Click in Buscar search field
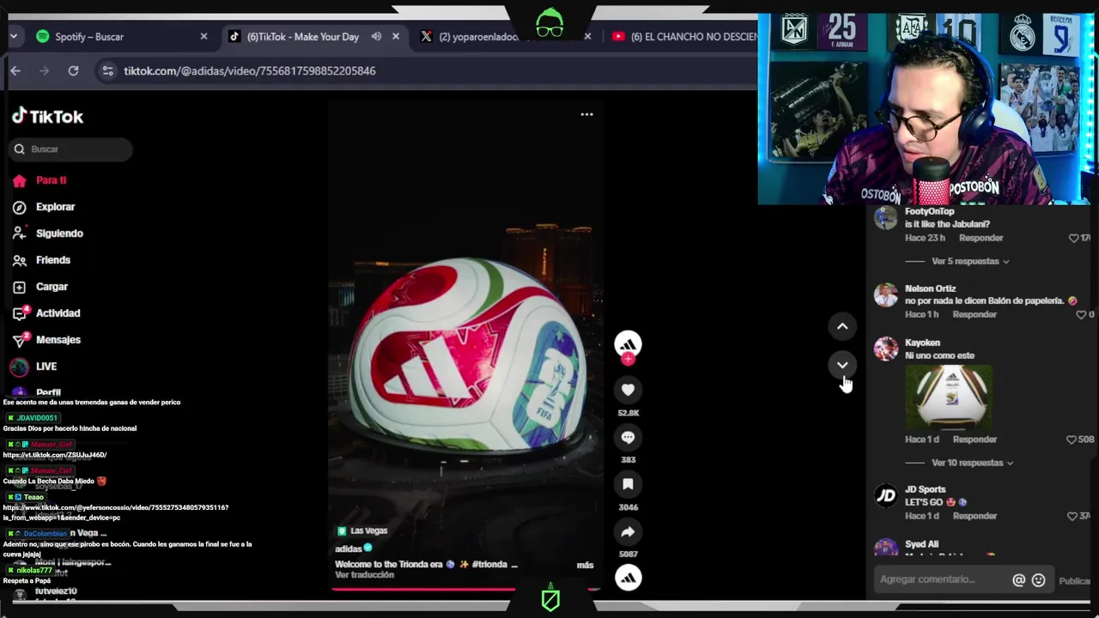Screen dimensions: 1099x618 coord(72,149)
